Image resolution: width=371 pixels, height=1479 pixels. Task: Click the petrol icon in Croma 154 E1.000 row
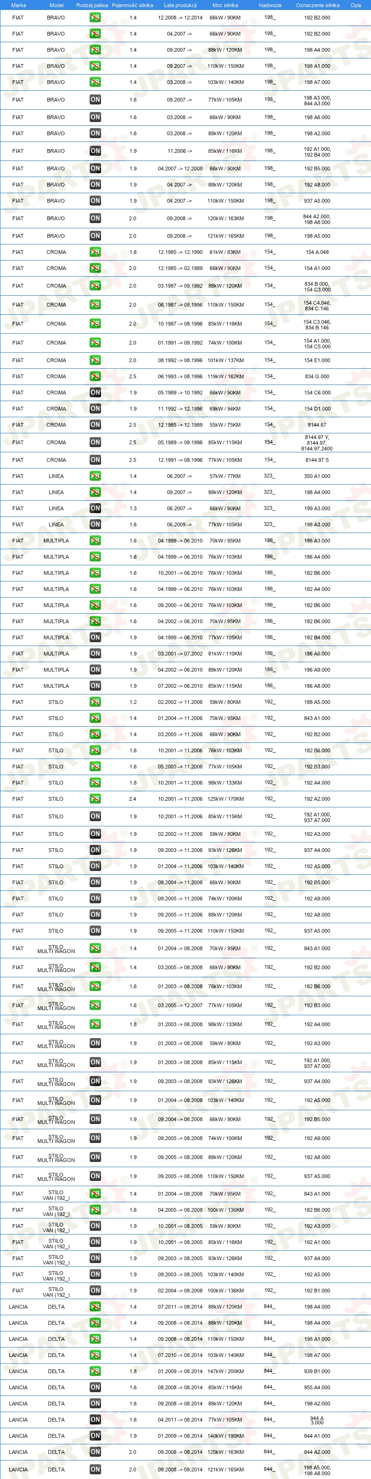click(x=95, y=361)
